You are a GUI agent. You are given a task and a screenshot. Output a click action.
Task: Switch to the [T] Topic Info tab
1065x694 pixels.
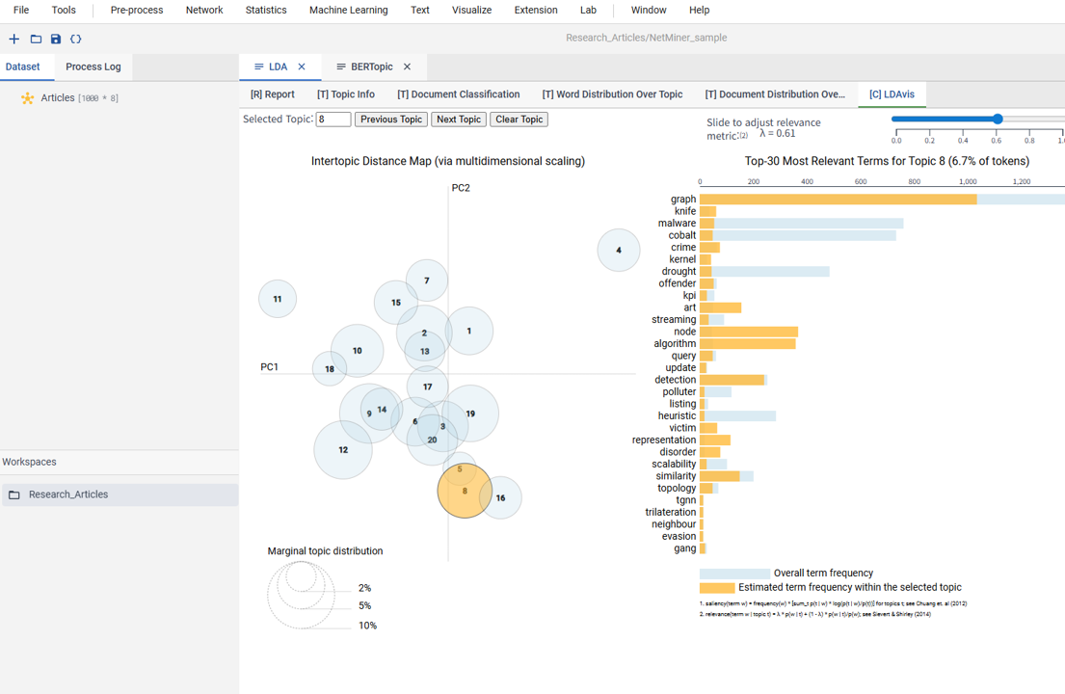point(346,94)
